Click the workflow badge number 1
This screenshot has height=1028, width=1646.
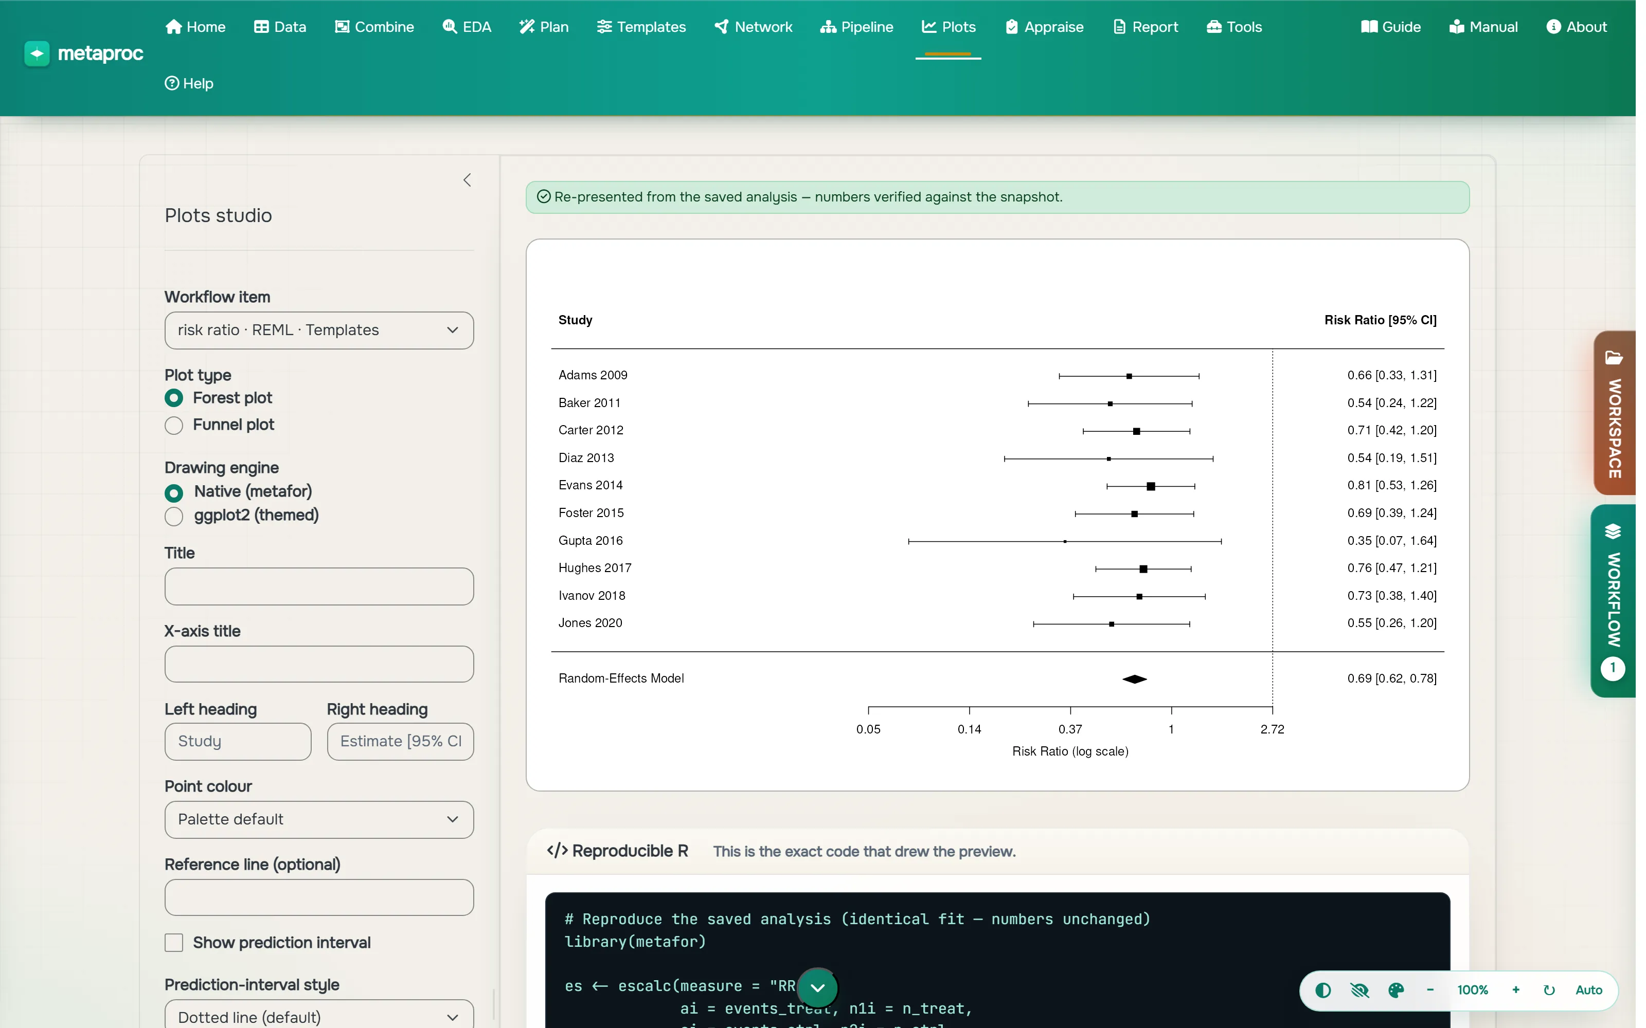tap(1613, 668)
